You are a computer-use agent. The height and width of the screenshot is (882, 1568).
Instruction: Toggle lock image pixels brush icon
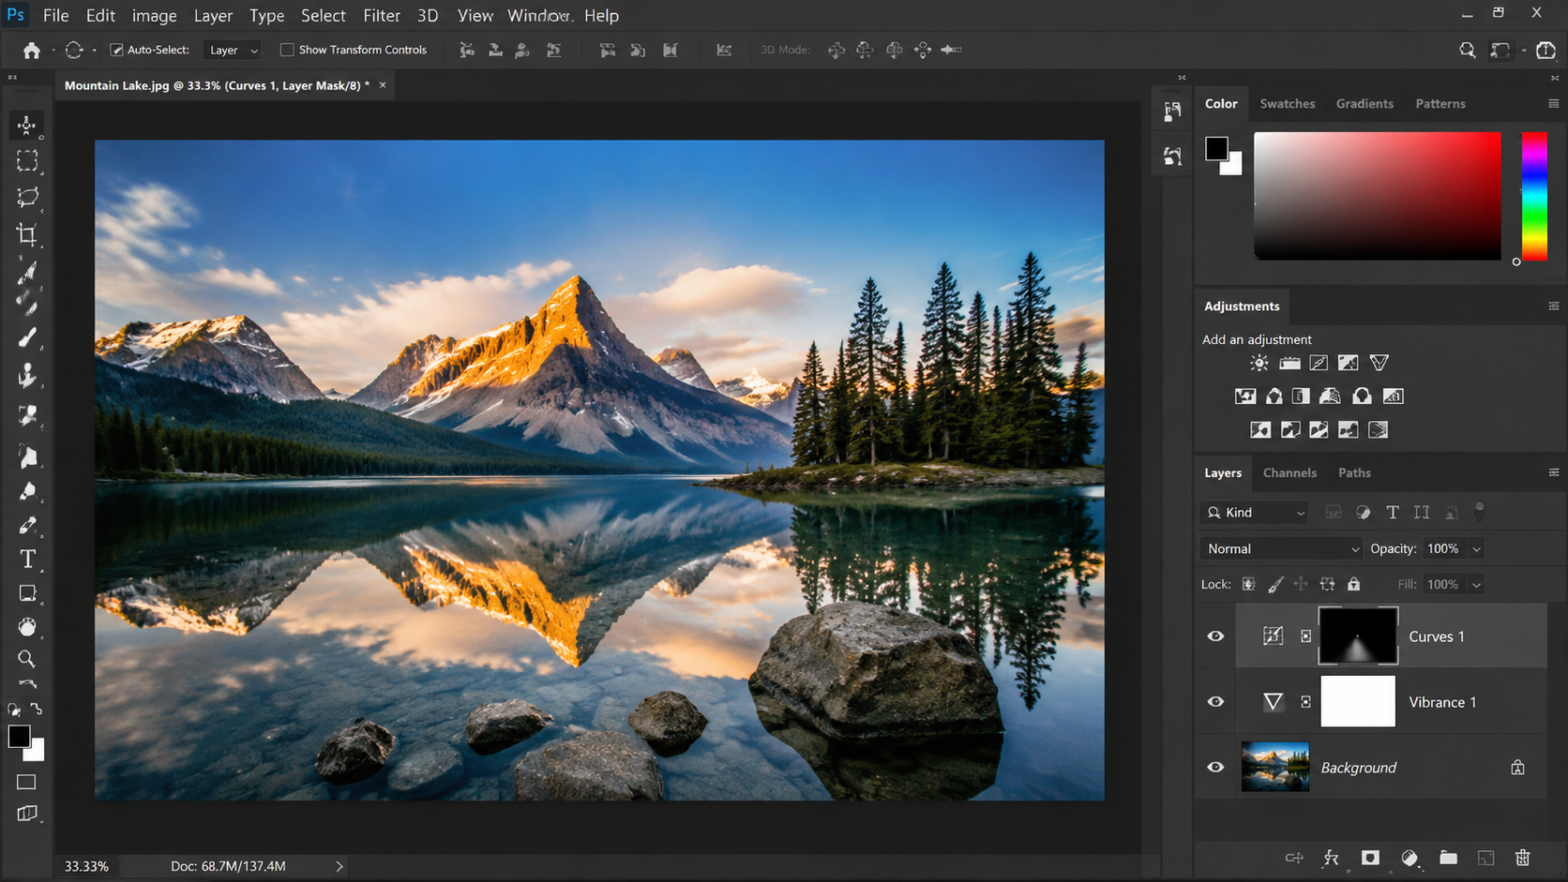tap(1275, 584)
